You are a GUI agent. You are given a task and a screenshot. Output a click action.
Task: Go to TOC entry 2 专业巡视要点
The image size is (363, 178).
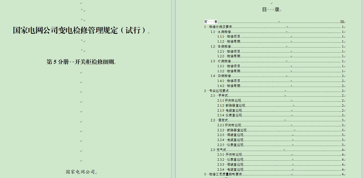274,91
